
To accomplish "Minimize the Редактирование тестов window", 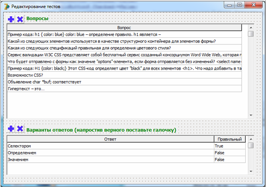I will (229, 6).
